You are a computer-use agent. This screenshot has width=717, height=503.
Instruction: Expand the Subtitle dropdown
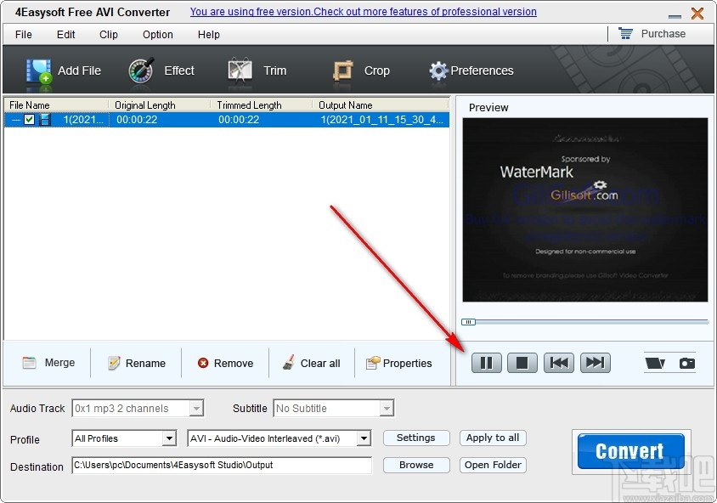pyautogui.click(x=387, y=408)
